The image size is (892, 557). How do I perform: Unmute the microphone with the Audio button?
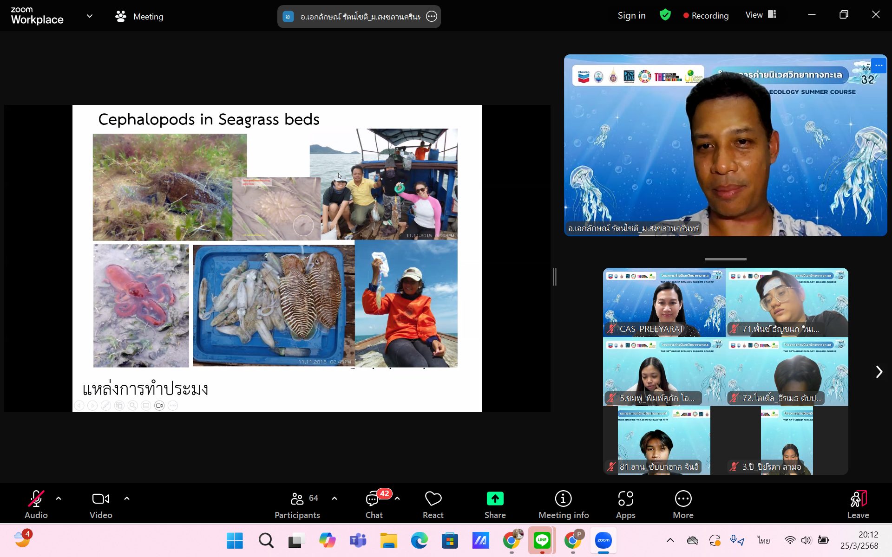36,504
